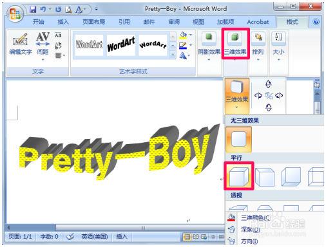
Task: Select the Pretty—Boy WordArt object
Action: [x=119, y=151]
